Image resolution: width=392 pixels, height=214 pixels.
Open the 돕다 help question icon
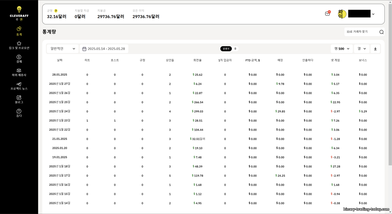point(19,111)
